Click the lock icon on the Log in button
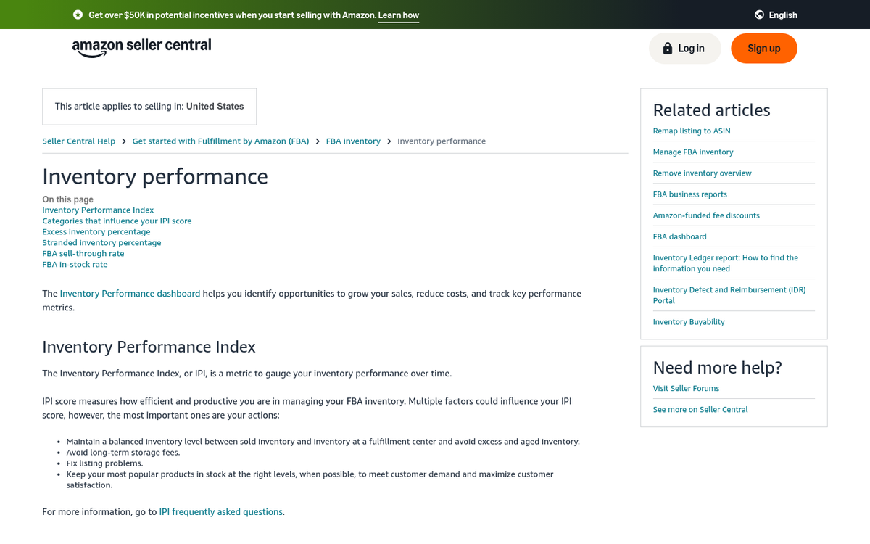This screenshot has width=870, height=544. point(667,48)
